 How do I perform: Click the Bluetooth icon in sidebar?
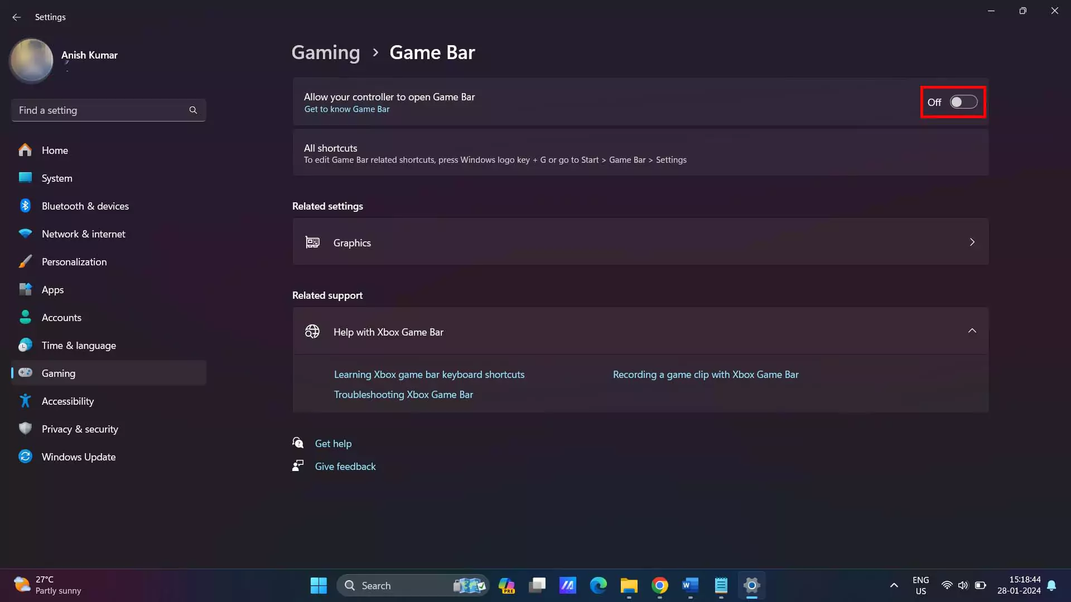click(x=25, y=206)
